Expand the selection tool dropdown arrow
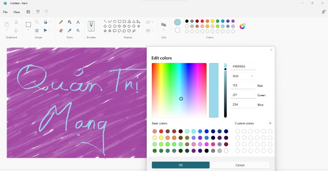This screenshot has height=171, width=328. tap(28, 30)
